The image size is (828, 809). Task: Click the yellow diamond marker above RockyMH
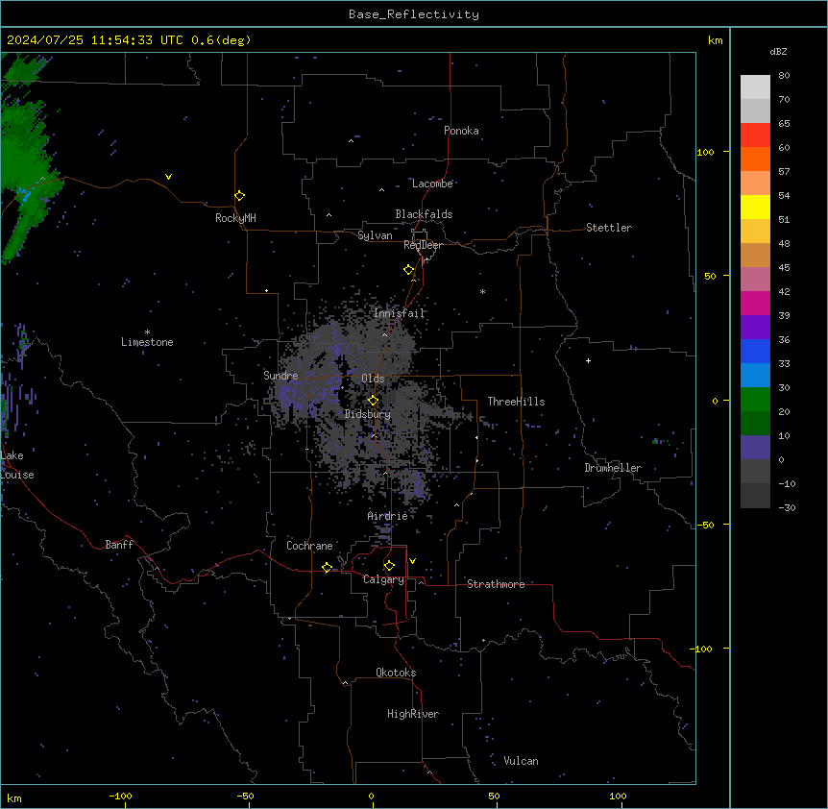pyautogui.click(x=239, y=196)
